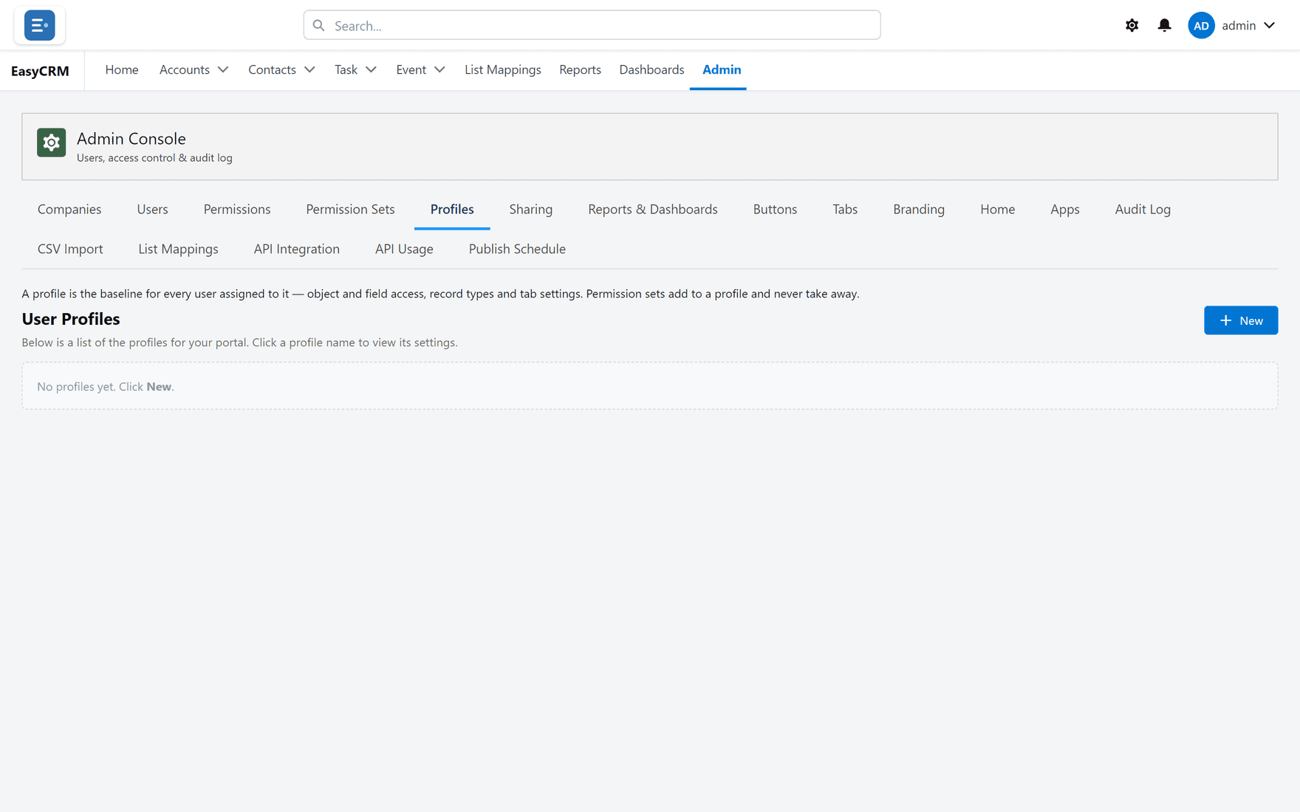Open the API Integration tab
Viewport: 1300px width, 812px height.
coord(296,250)
